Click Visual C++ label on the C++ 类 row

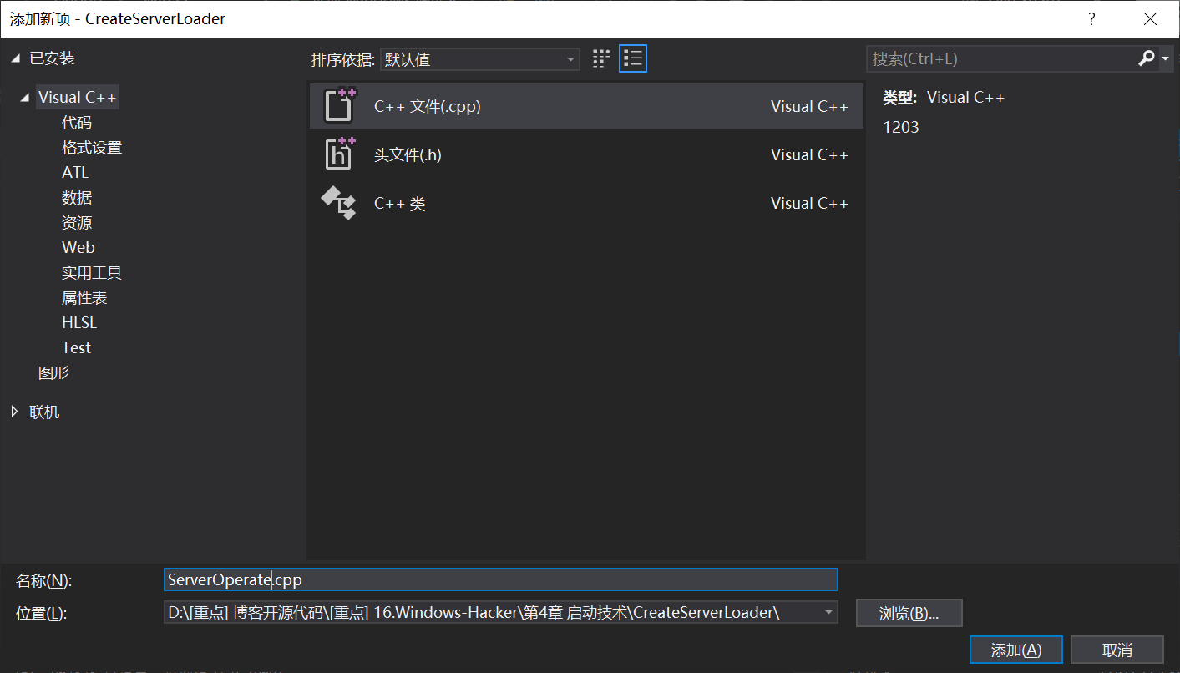pyautogui.click(x=809, y=203)
